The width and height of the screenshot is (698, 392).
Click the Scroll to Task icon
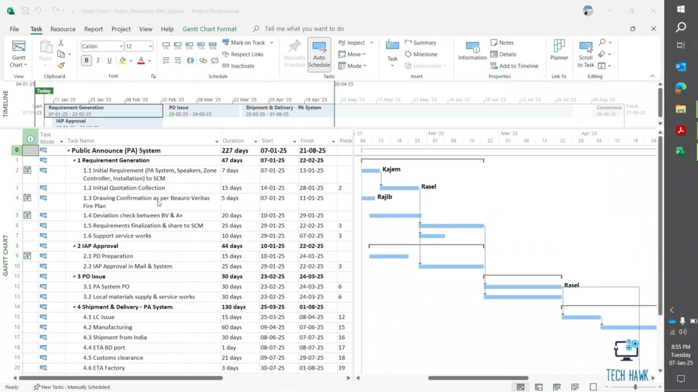tap(585, 54)
